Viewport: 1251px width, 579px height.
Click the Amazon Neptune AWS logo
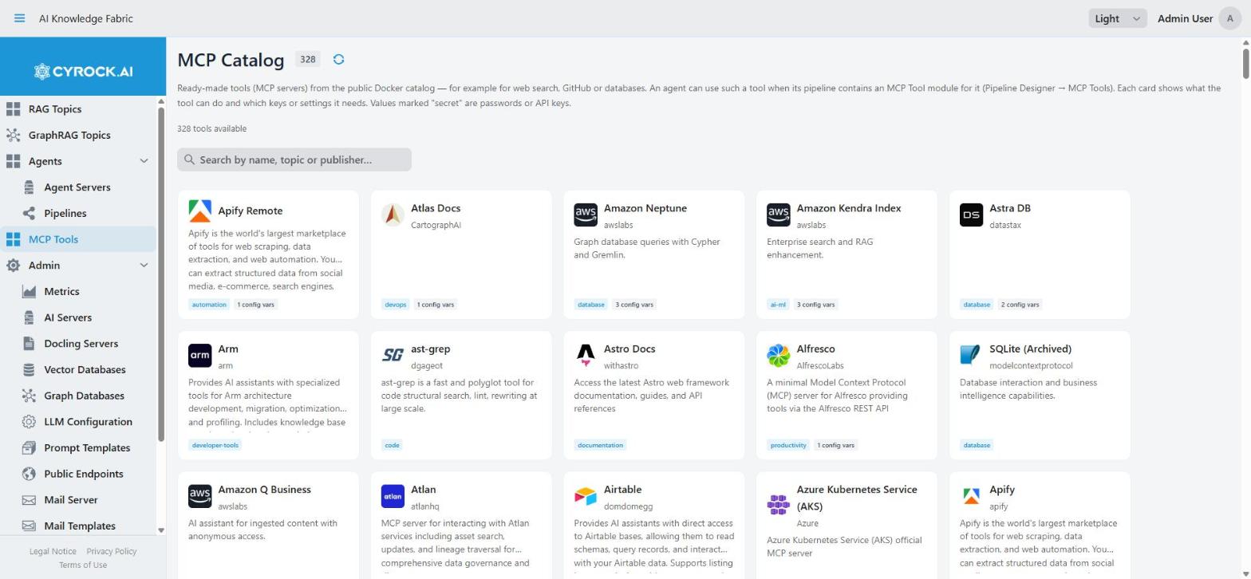point(586,215)
